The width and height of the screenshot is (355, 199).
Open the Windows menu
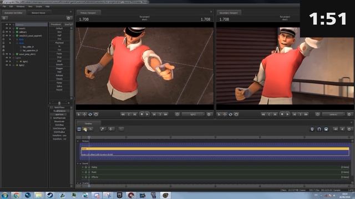click(21, 7)
